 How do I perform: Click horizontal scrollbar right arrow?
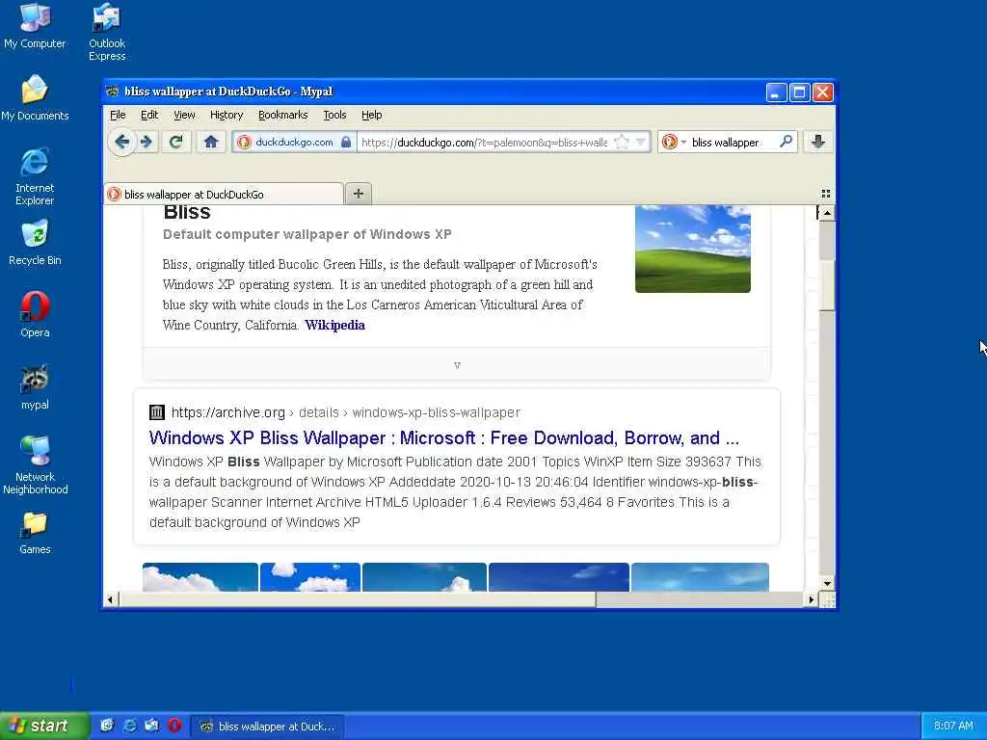pyautogui.click(x=812, y=599)
